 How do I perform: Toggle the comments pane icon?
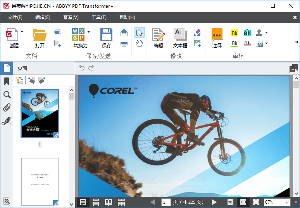(293, 68)
